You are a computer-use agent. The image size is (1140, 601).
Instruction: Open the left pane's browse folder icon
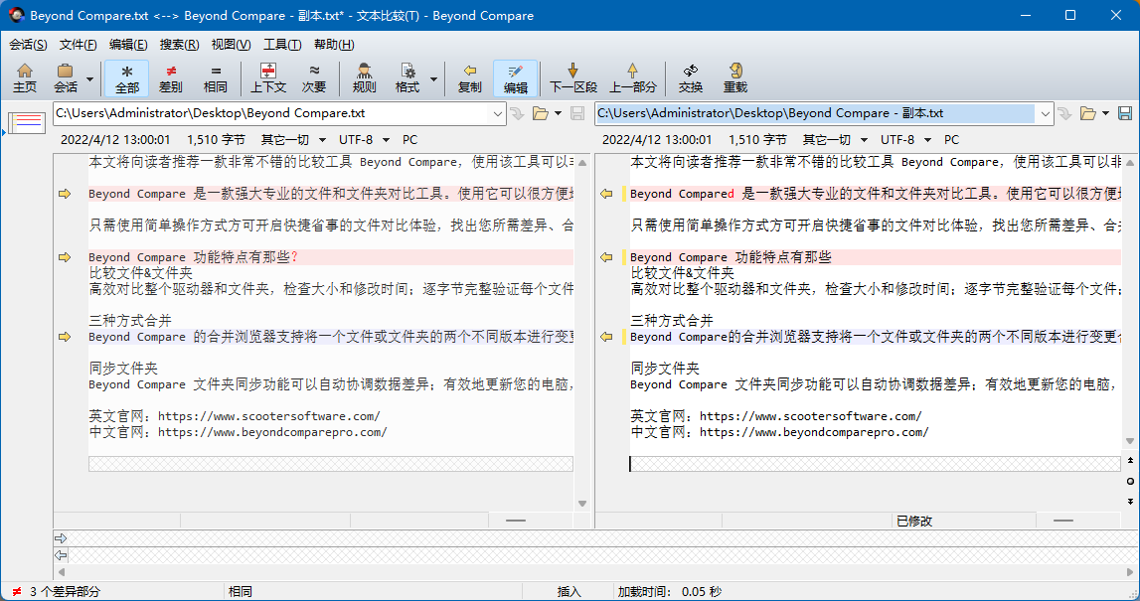pyautogui.click(x=541, y=113)
